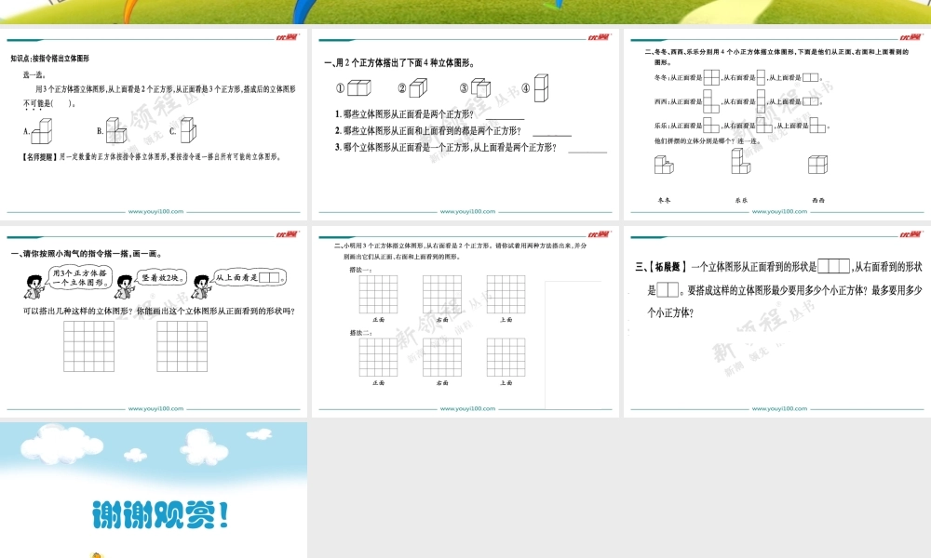
Task: Open the 拓展题 slide thumbnail
Action: click(x=775, y=319)
